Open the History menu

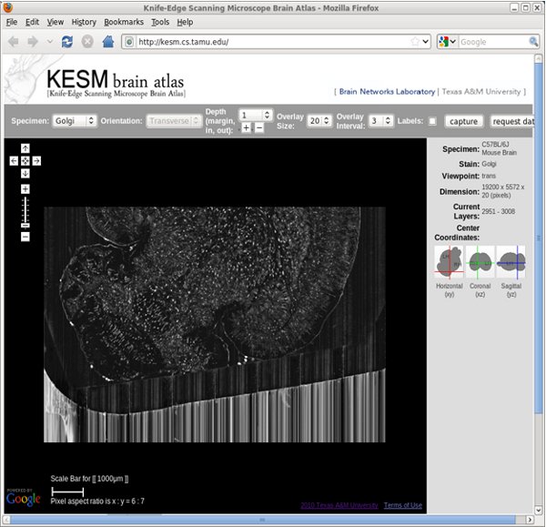click(x=83, y=22)
